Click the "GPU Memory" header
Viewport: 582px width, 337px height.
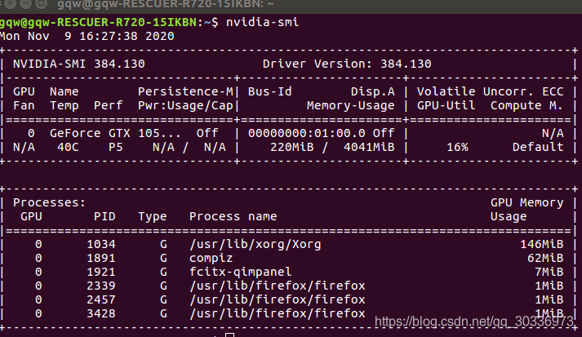(527, 202)
